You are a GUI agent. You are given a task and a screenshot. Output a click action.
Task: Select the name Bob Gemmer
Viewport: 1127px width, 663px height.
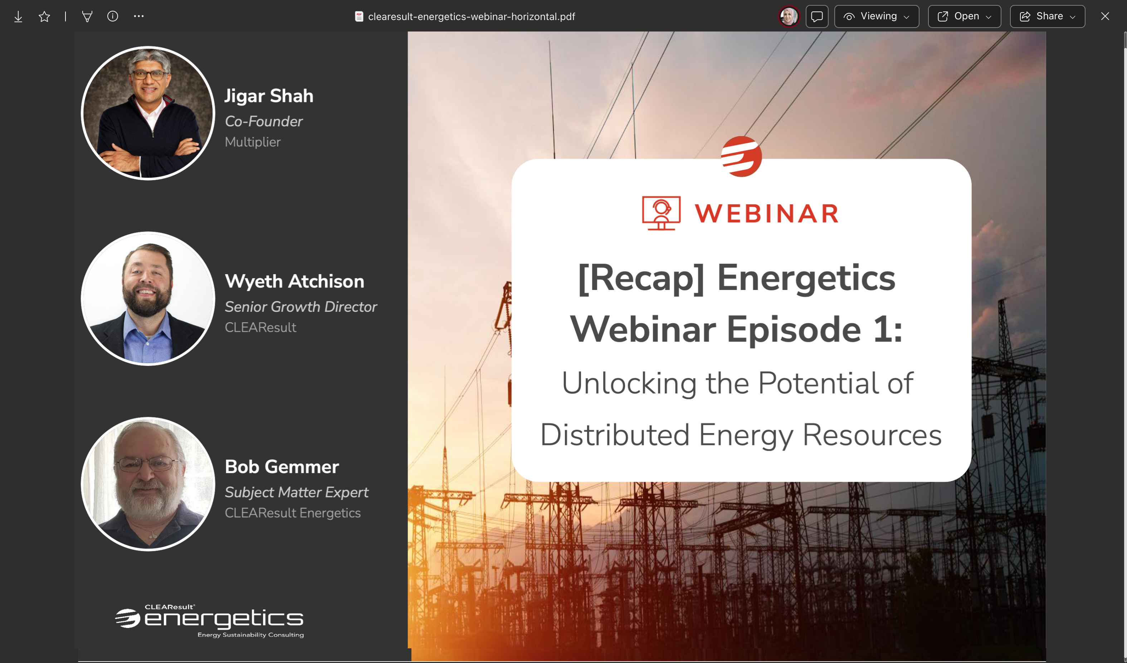(282, 466)
